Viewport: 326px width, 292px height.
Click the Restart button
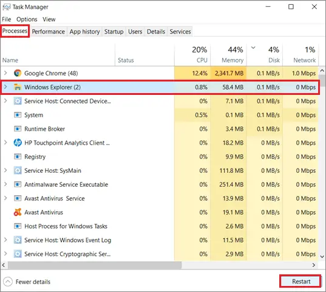301,282
